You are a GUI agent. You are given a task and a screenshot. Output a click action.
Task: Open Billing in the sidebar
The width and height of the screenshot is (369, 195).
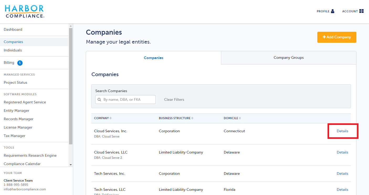pyautogui.click(x=9, y=63)
